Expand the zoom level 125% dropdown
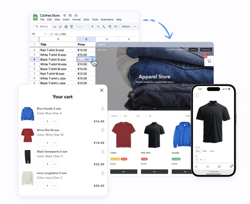Viewport: 250px width, 204px height. 82,27
